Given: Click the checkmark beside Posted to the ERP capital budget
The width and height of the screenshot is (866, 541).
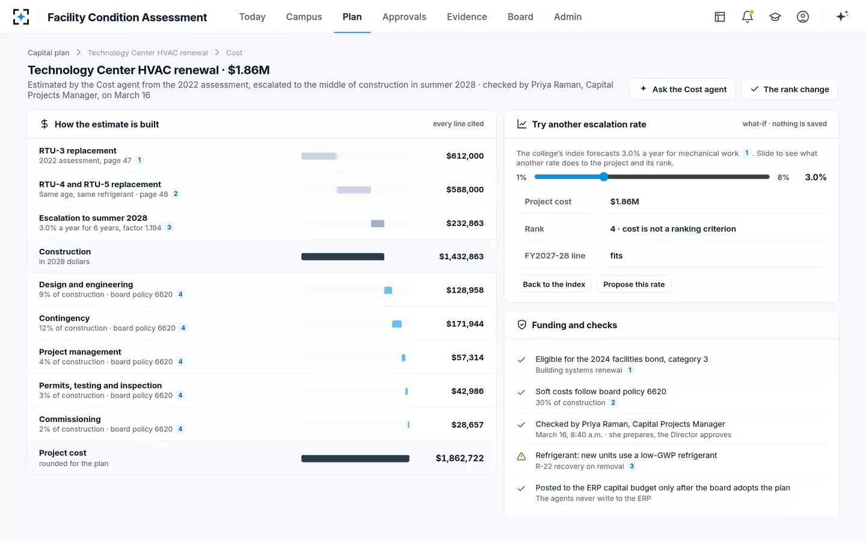Looking at the screenshot, I should click(521, 489).
